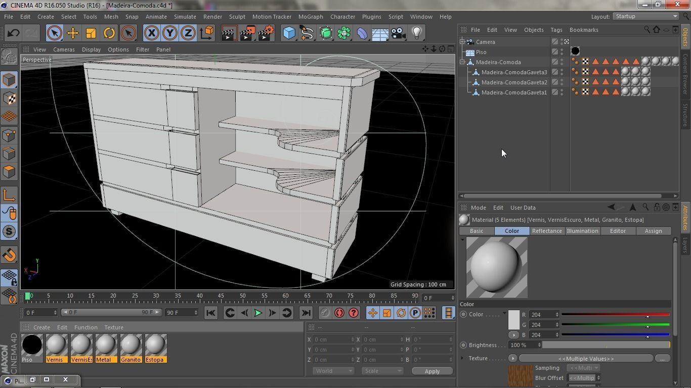The image size is (691, 388).
Task: Open the Render menu
Action: click(212, 17)
